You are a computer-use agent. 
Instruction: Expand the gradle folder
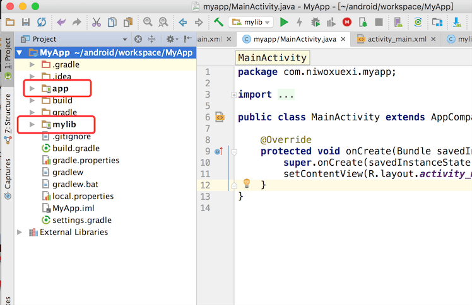(32, 112)
